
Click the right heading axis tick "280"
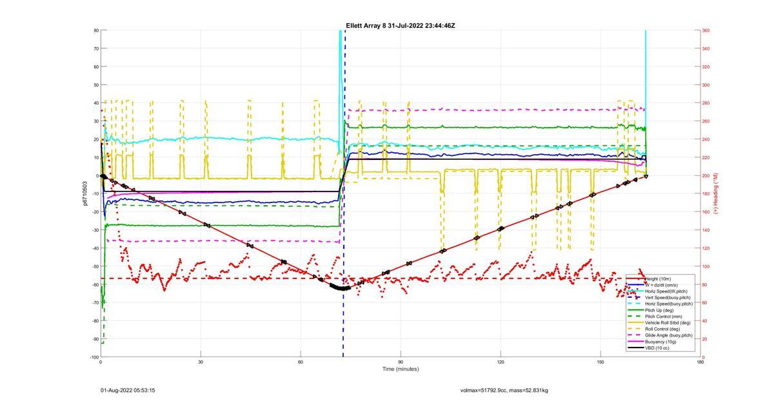[x=706, y=103]
